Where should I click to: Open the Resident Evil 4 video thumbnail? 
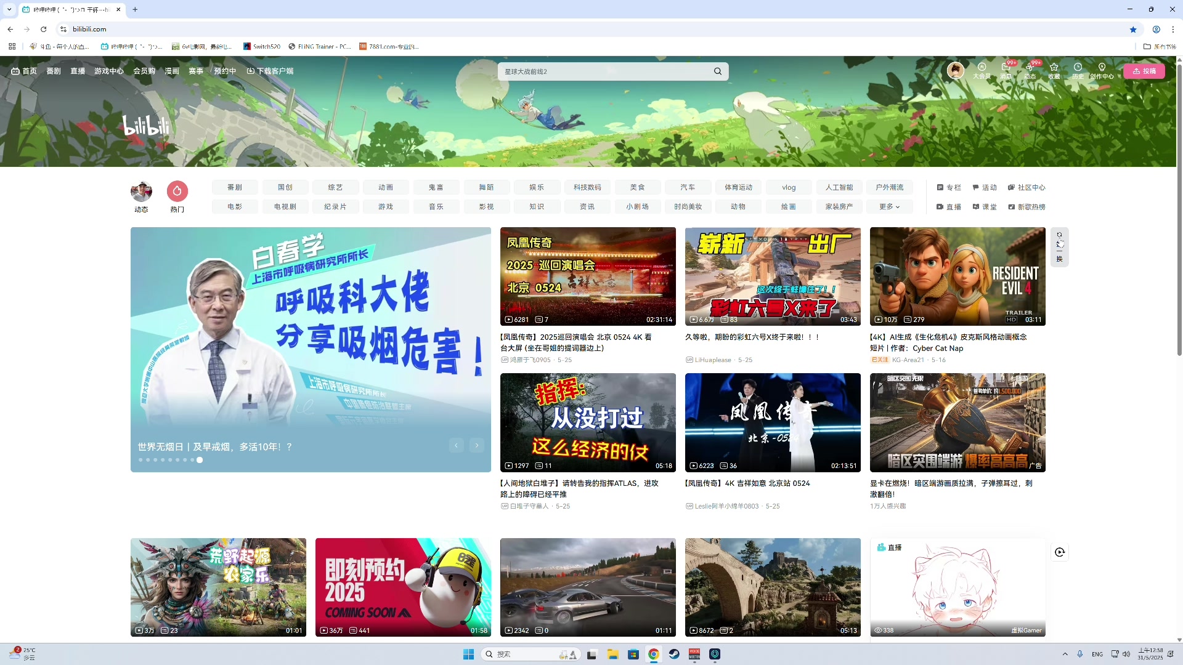point(957,276)
